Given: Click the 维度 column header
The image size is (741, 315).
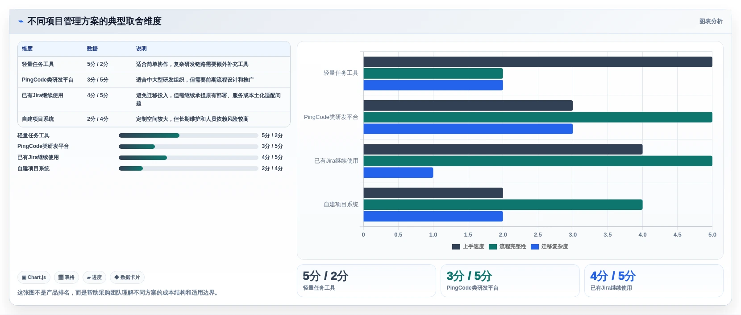Looking at the screenshot, I should point(27,49).
